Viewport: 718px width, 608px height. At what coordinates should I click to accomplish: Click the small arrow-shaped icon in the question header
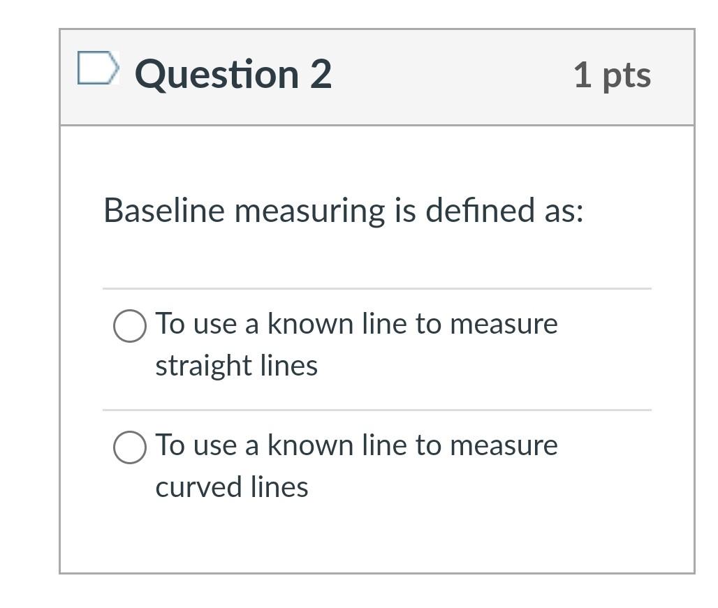tap(96, 69)
